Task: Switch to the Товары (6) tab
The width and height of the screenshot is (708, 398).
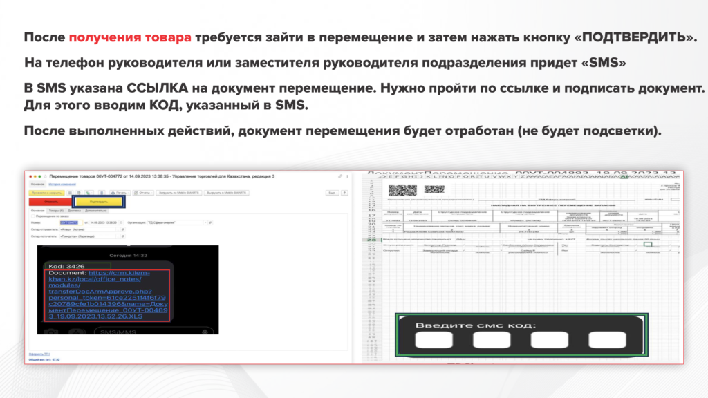Action: point(57,211)
